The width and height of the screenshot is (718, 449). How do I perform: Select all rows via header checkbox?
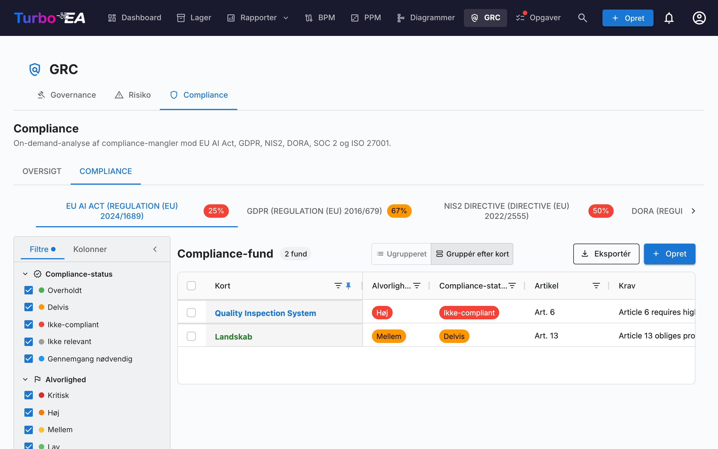191,286
